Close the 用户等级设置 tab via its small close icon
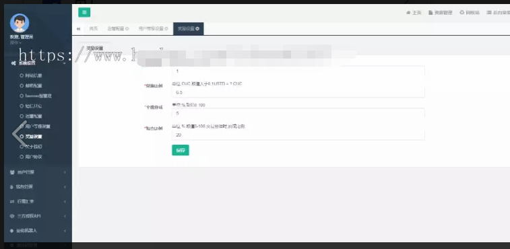Image resolution: width=510 pixels, height=249 pixels. (166, 29)
